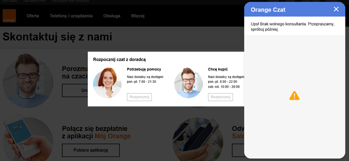
Task: Click the Pobierz aplikację button
Action: pos(91,150)
